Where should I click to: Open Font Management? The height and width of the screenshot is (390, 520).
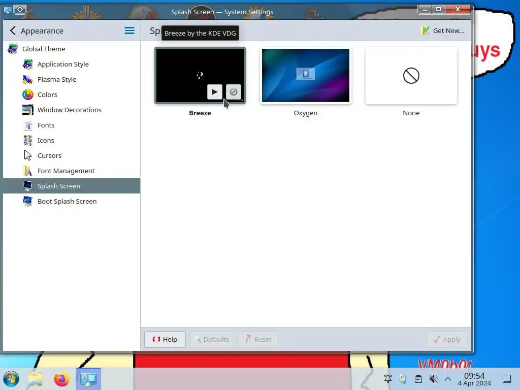pyautogui.click(x=72, y=171)
